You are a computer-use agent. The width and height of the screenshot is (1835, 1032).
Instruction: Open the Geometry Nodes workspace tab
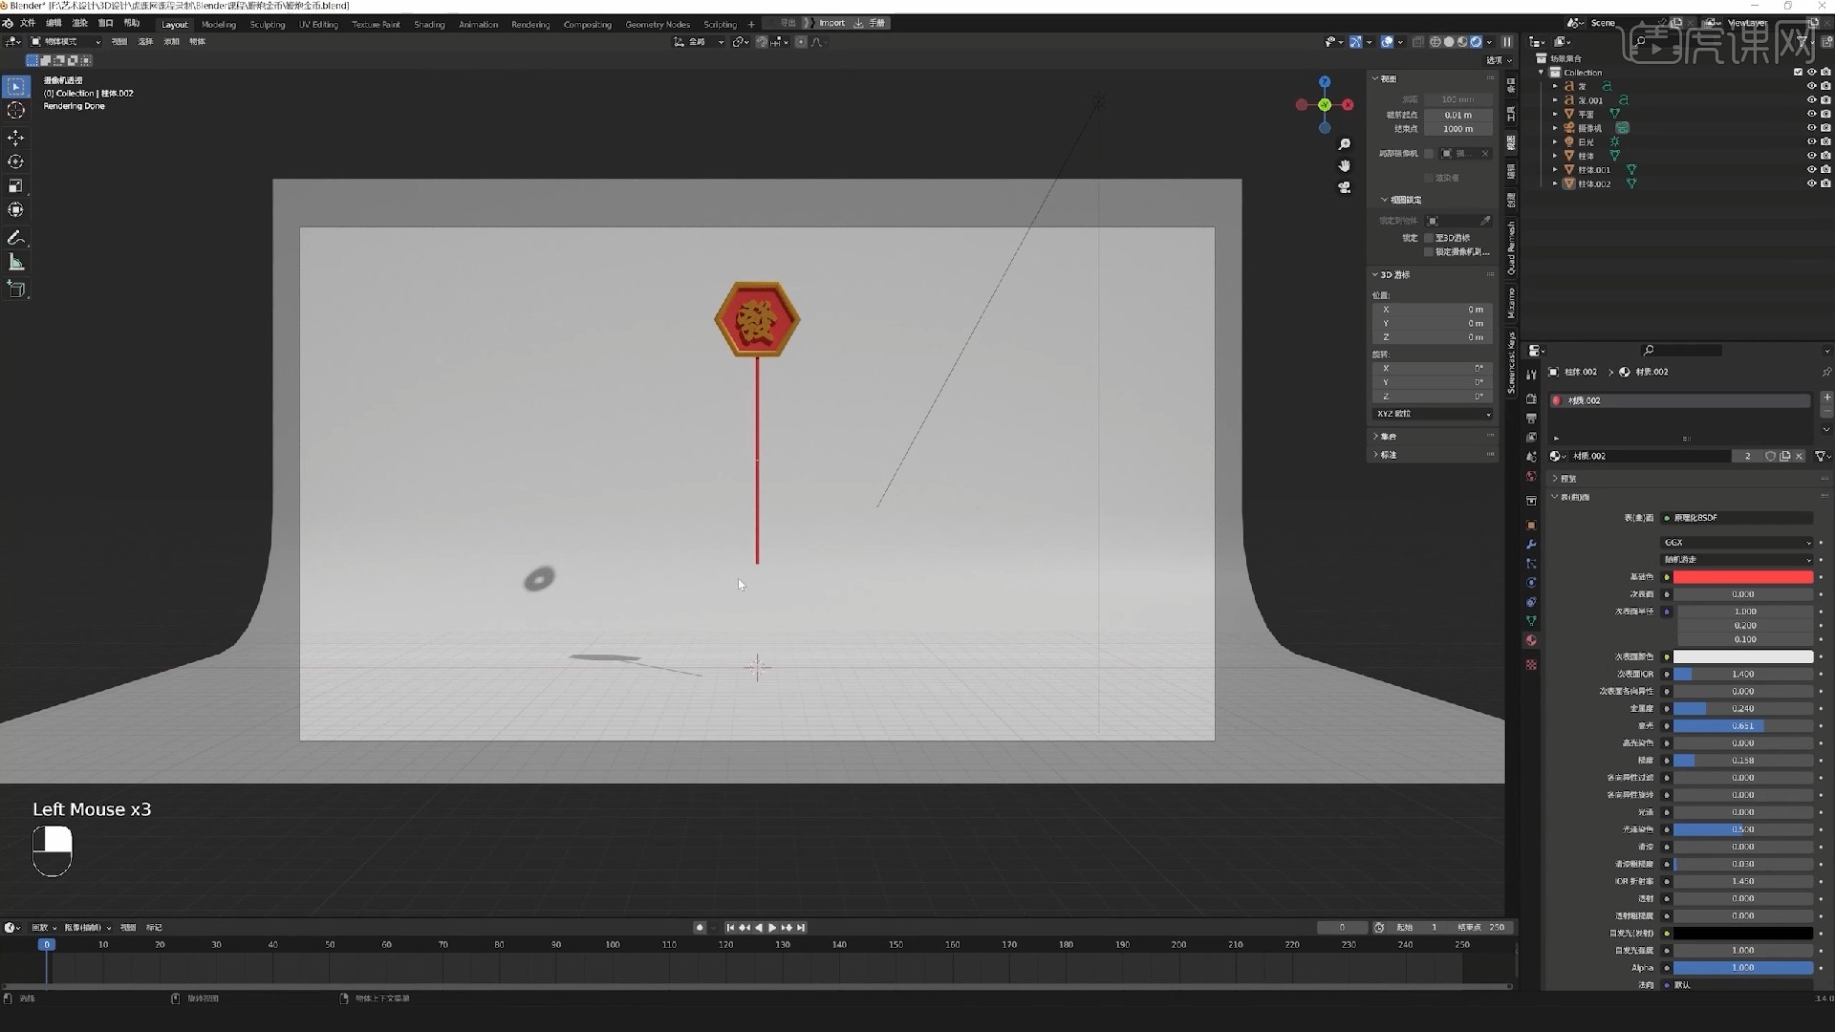pos(658,24)
